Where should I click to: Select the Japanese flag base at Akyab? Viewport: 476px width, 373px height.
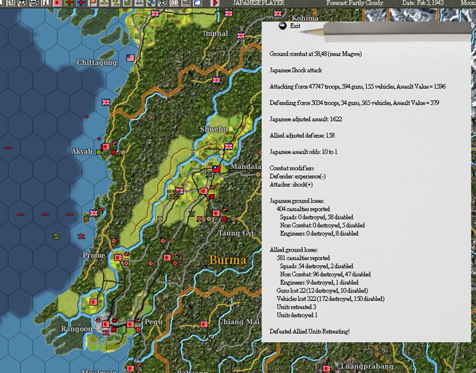[106, 147]
